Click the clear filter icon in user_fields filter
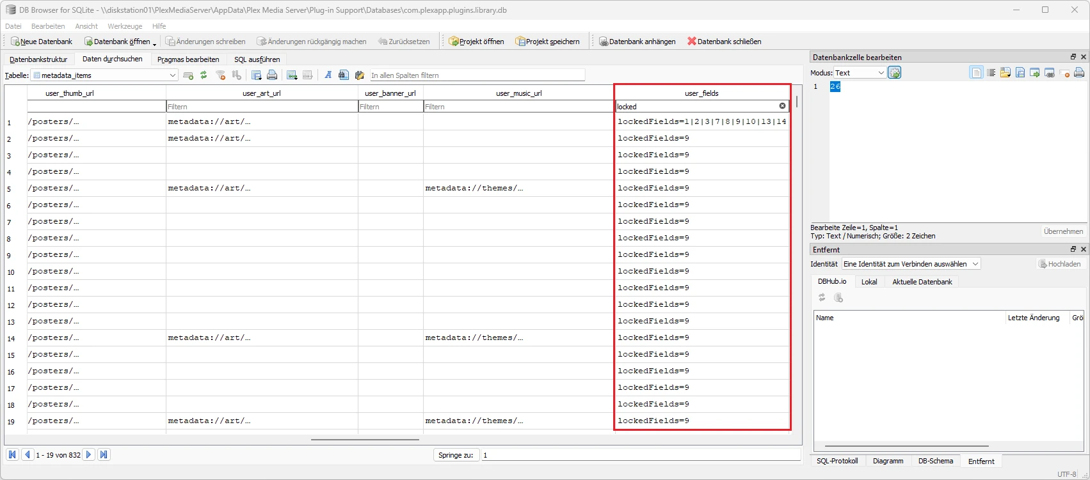 click(782, 106)
